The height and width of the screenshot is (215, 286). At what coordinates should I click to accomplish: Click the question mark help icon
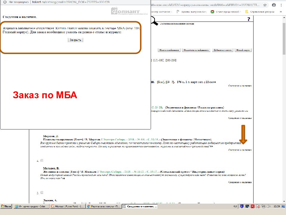coord(248,19)
